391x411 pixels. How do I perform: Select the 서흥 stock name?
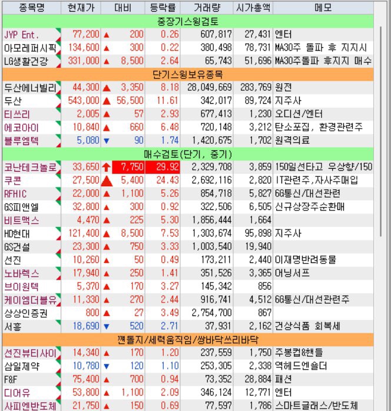tap(13, 327)
